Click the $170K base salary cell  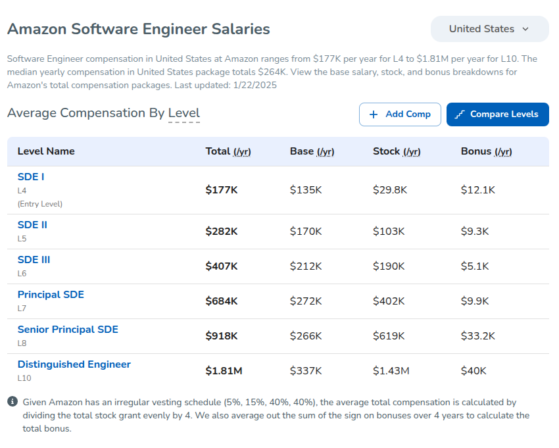click(x=306, y=232)
